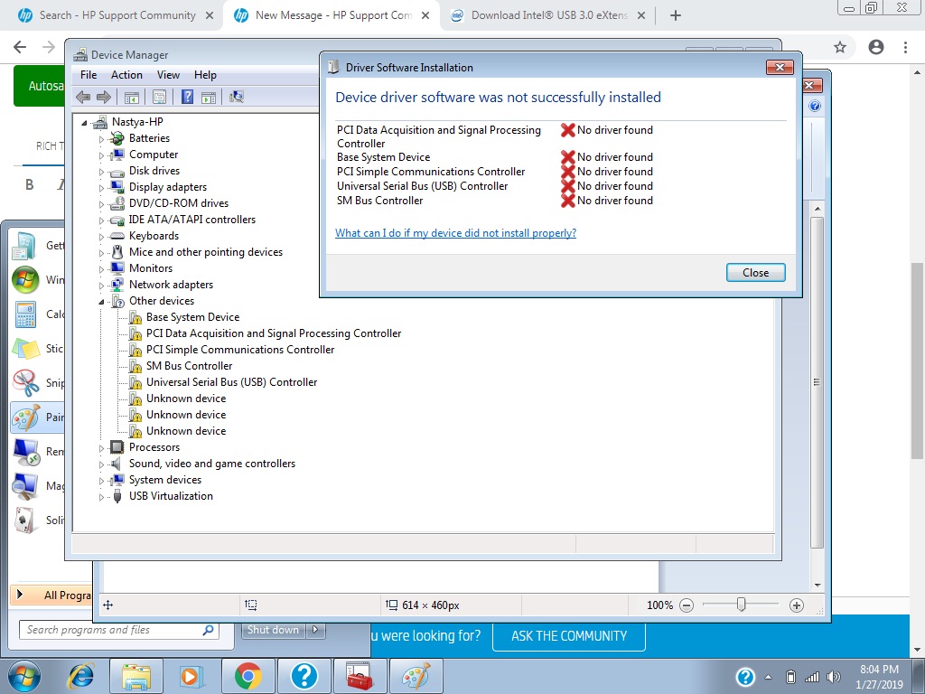The image size is (925, 694).
Task: Click the ASK THE COMMUNITY button
Action: [x=568, y=636]
